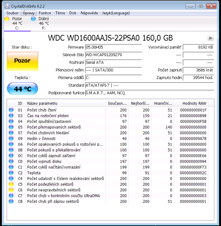
Task: Click the blue status icon for attribute 03
Action: (11, 116)
